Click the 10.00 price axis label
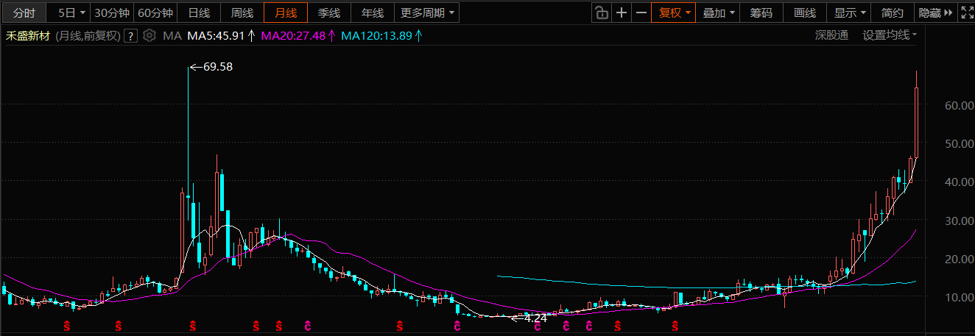 (959, 297)
